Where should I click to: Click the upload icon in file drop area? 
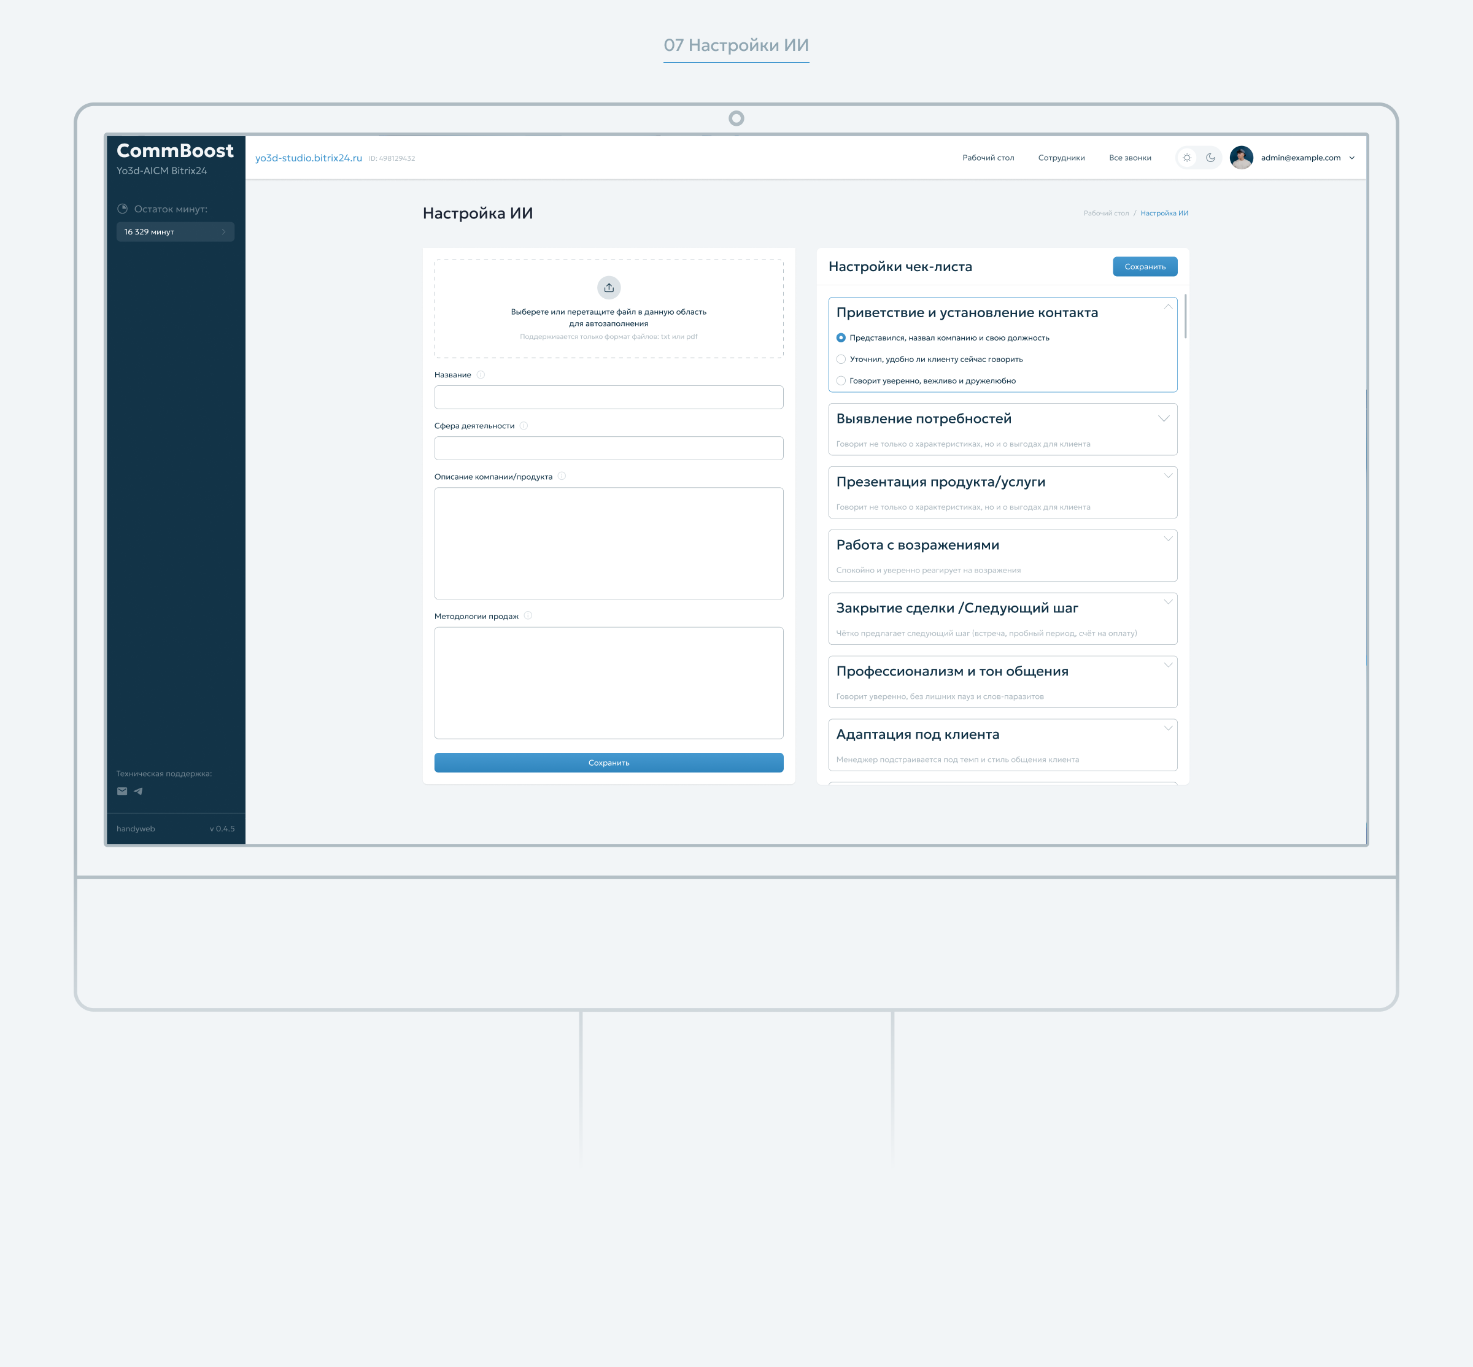pos(609,288)
